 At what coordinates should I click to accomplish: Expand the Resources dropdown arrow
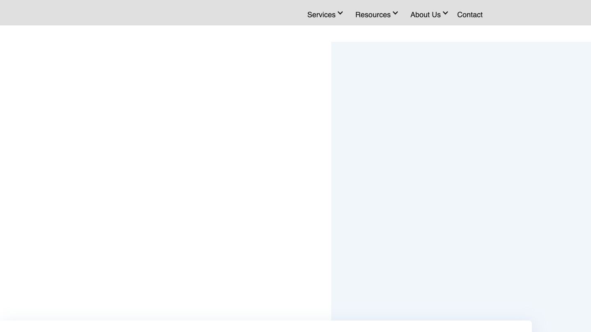click(395, 13)
